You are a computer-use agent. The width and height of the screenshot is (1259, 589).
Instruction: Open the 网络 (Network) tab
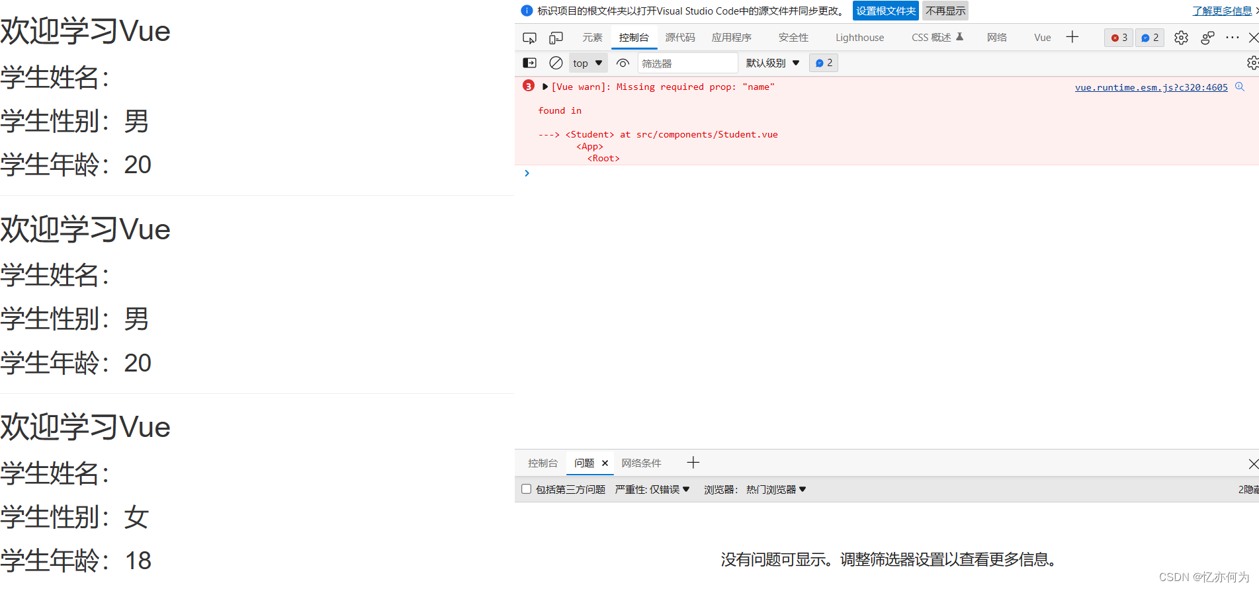(x=997, y=38)
